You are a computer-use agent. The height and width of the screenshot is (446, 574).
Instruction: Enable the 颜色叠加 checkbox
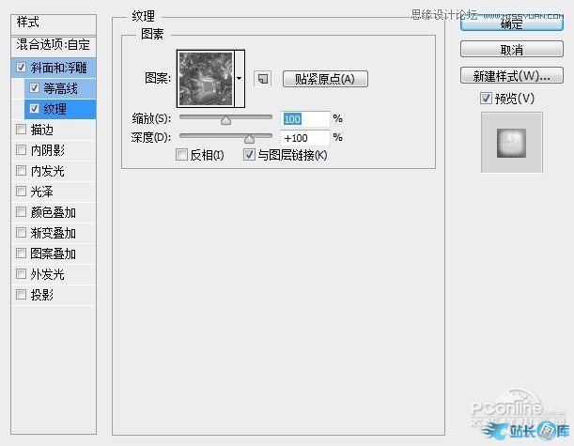point(22,212)
